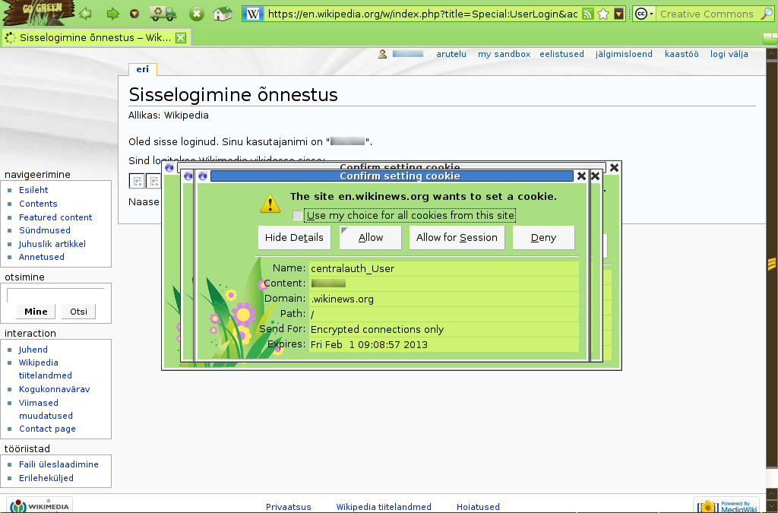The image size is (778, 513).
Task: Open Sündmused sidebar link
Action: click(x=45, y=230)
